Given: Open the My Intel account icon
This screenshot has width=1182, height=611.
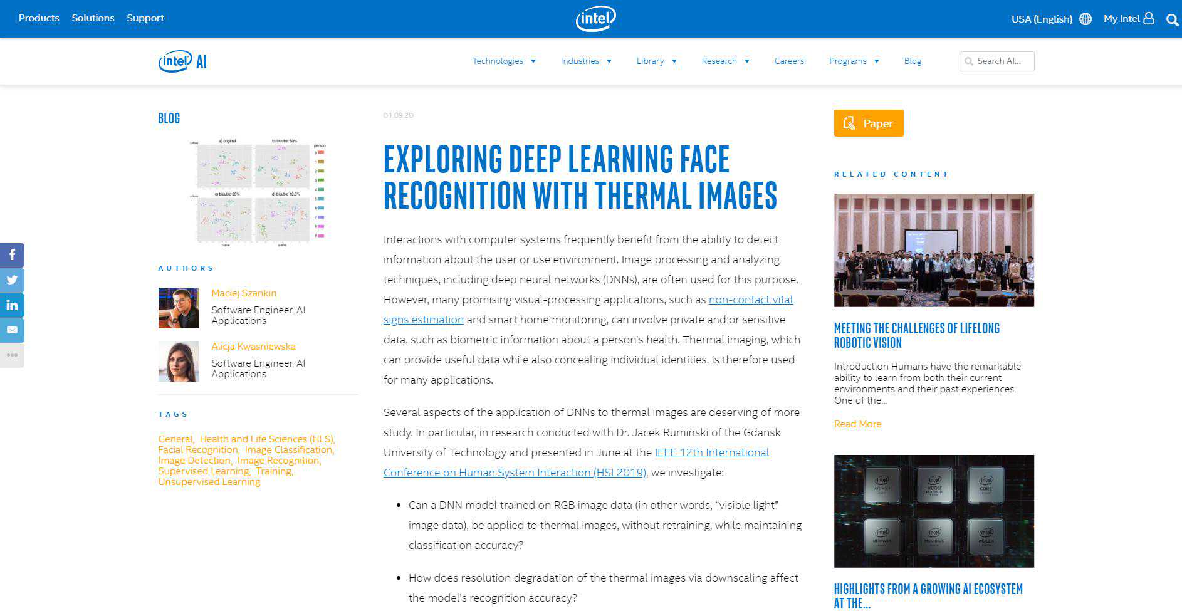Looking at the screenshot, I should coord(1148,18).
